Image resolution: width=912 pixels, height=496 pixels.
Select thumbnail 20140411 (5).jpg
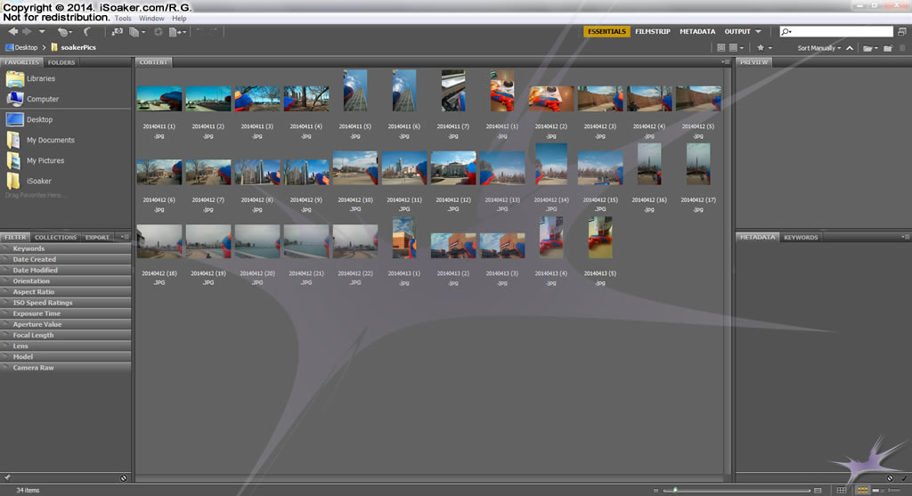354,91
